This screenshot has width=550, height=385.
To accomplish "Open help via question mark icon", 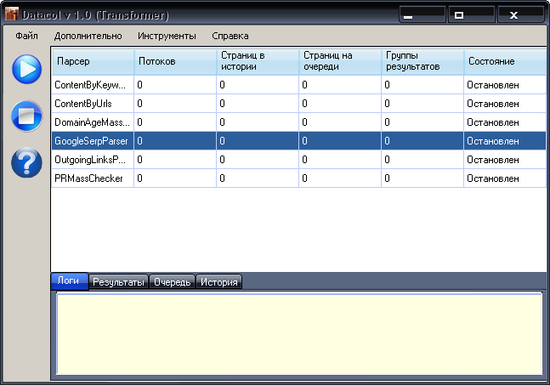I will [x=26, y=162].
